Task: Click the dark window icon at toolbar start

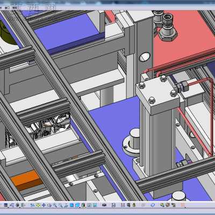Action: 6,205
